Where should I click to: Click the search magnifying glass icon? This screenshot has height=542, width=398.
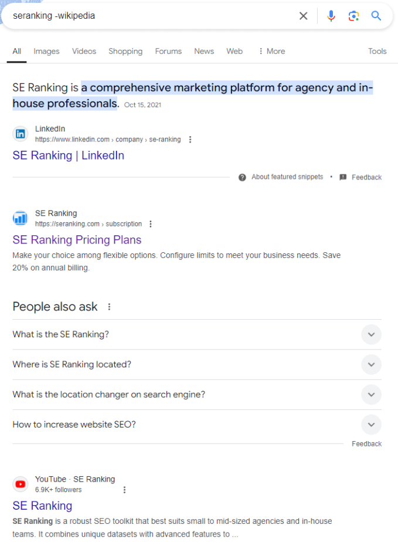376,16
